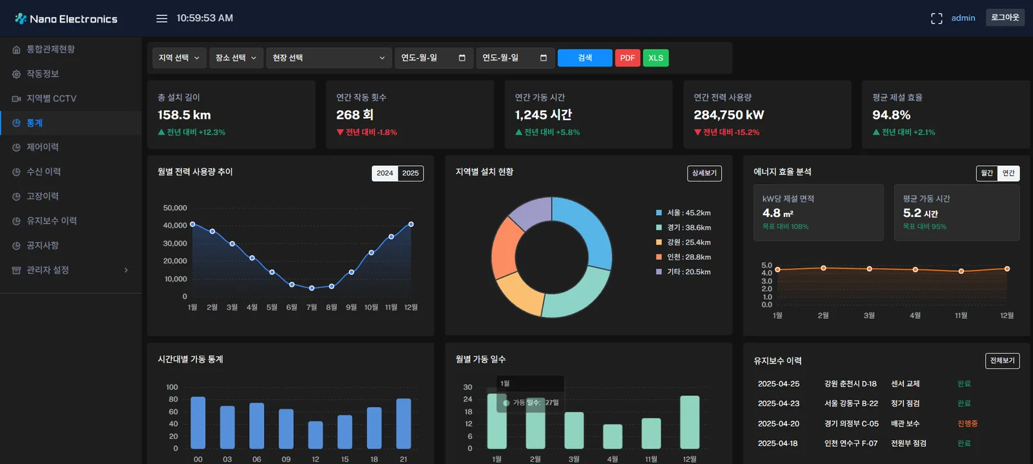The width and height of the screenshot is (1033, 464).
Task: Select 2024 in power usage chart toggle
Action: pyautogui.click(x=385, y=173)
